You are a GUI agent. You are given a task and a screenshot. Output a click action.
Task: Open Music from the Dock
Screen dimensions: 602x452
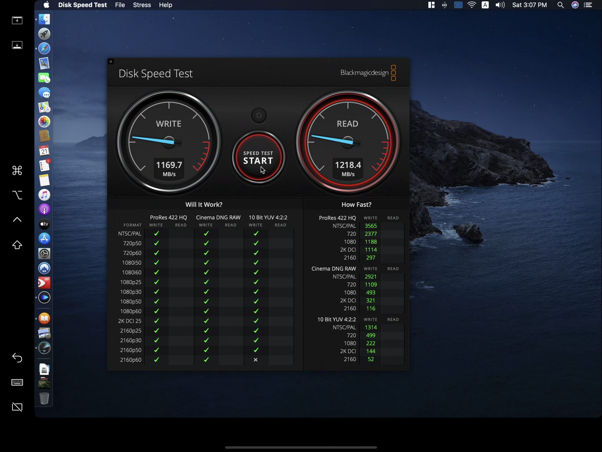point(44,195)
